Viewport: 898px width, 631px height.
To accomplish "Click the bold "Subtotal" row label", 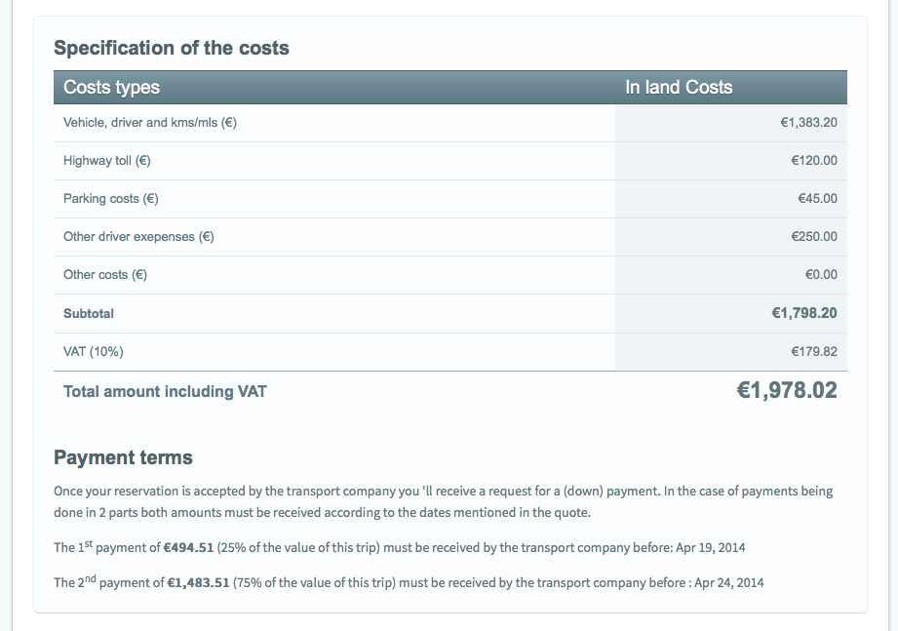I will tap(89, 314).
